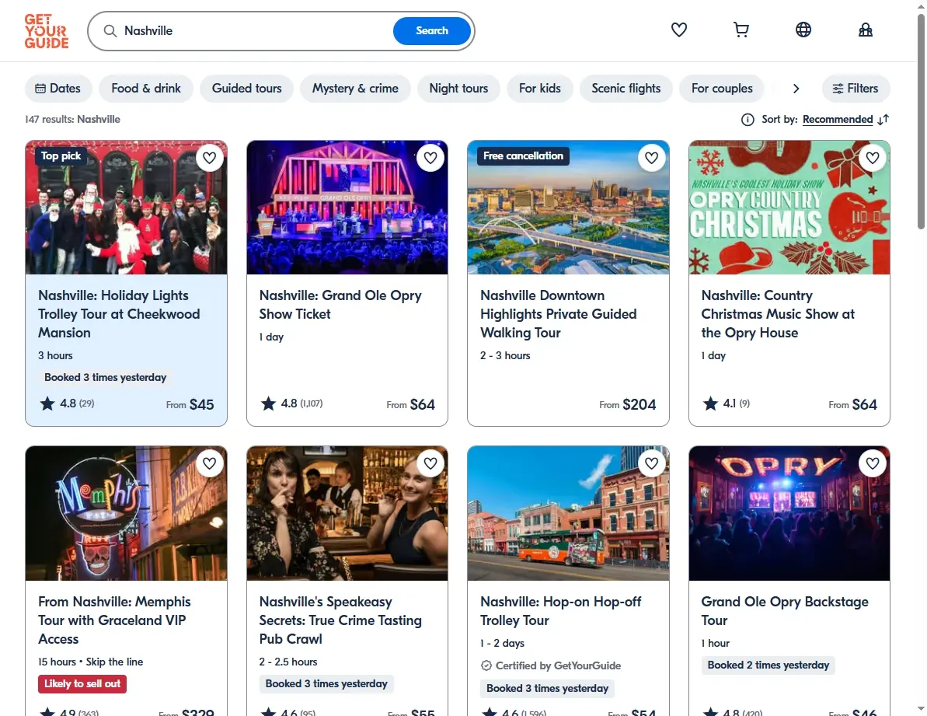
Task: Click the From $204 price
Action: tap(627, 404)
